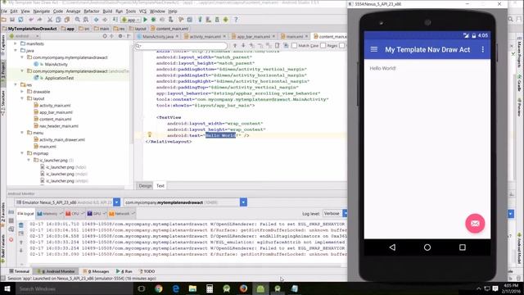Click the scroll-from-source target icon in project panel

[x=105, y=36]
